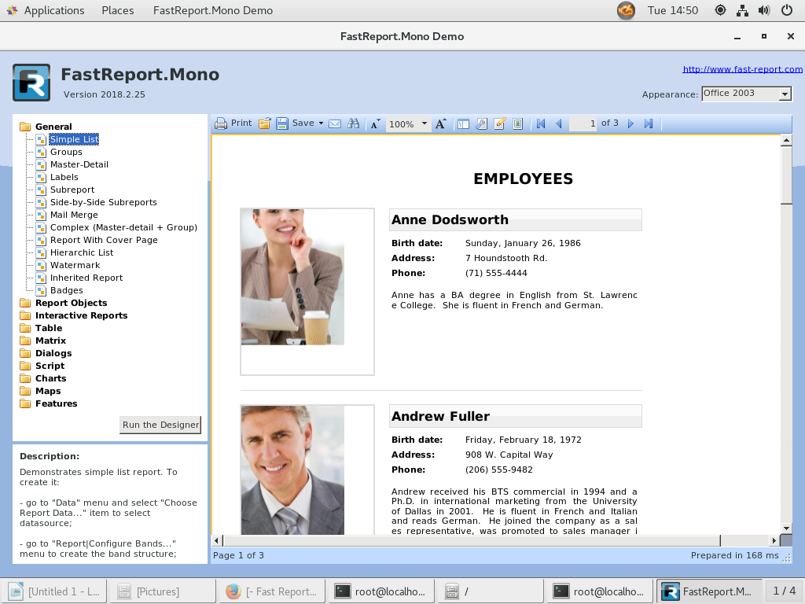The height and width of the screenshot is (604, 805).
Task: Select Complex (Master-detail + Group) report
Action: 123,227
